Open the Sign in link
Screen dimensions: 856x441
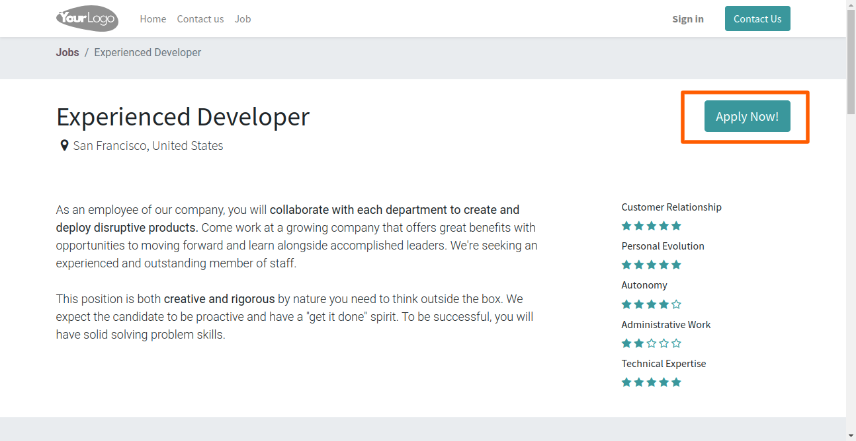point(688,19)
